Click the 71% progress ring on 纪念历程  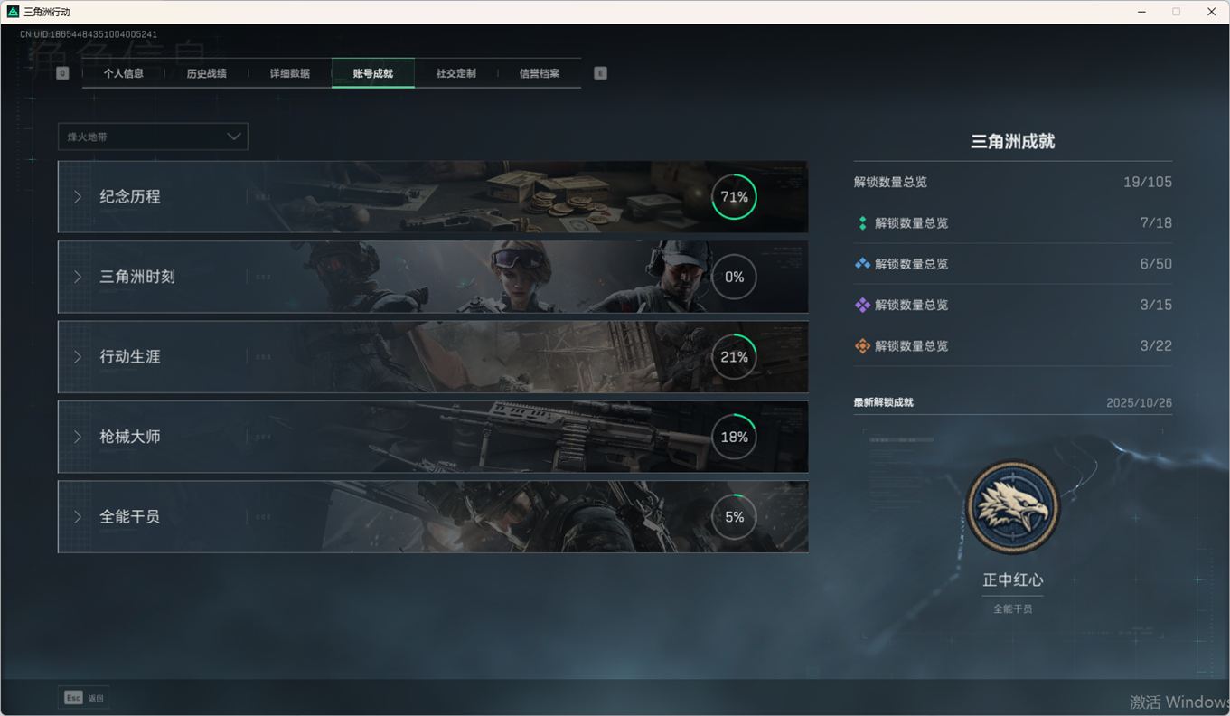[734, 197]
